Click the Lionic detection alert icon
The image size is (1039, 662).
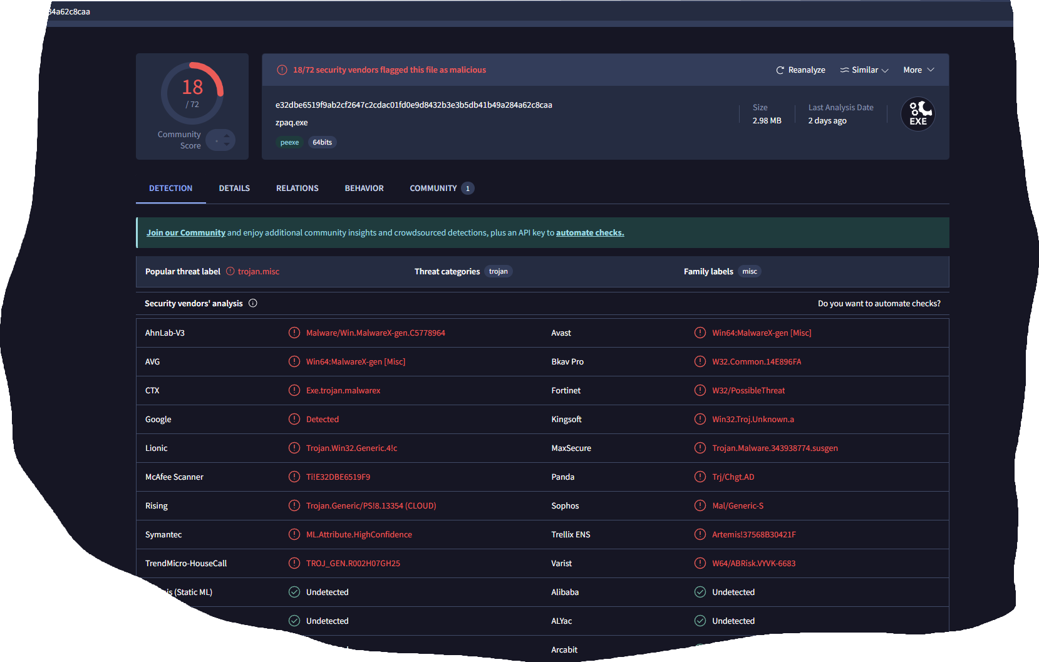tap(294, 448)
